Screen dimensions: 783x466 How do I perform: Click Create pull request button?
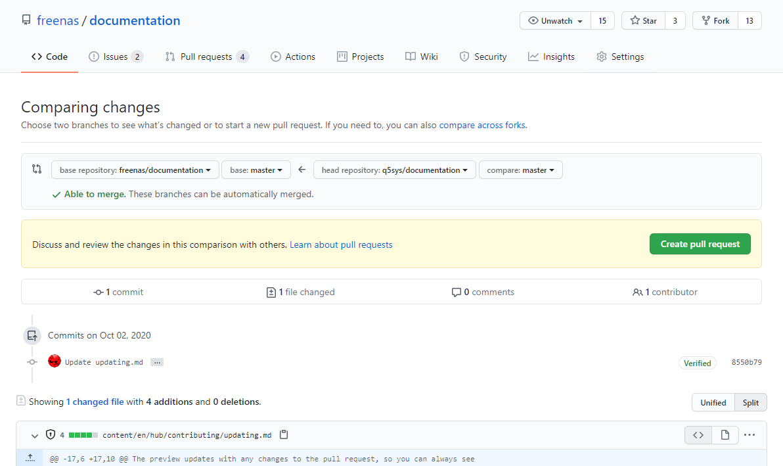700,244
